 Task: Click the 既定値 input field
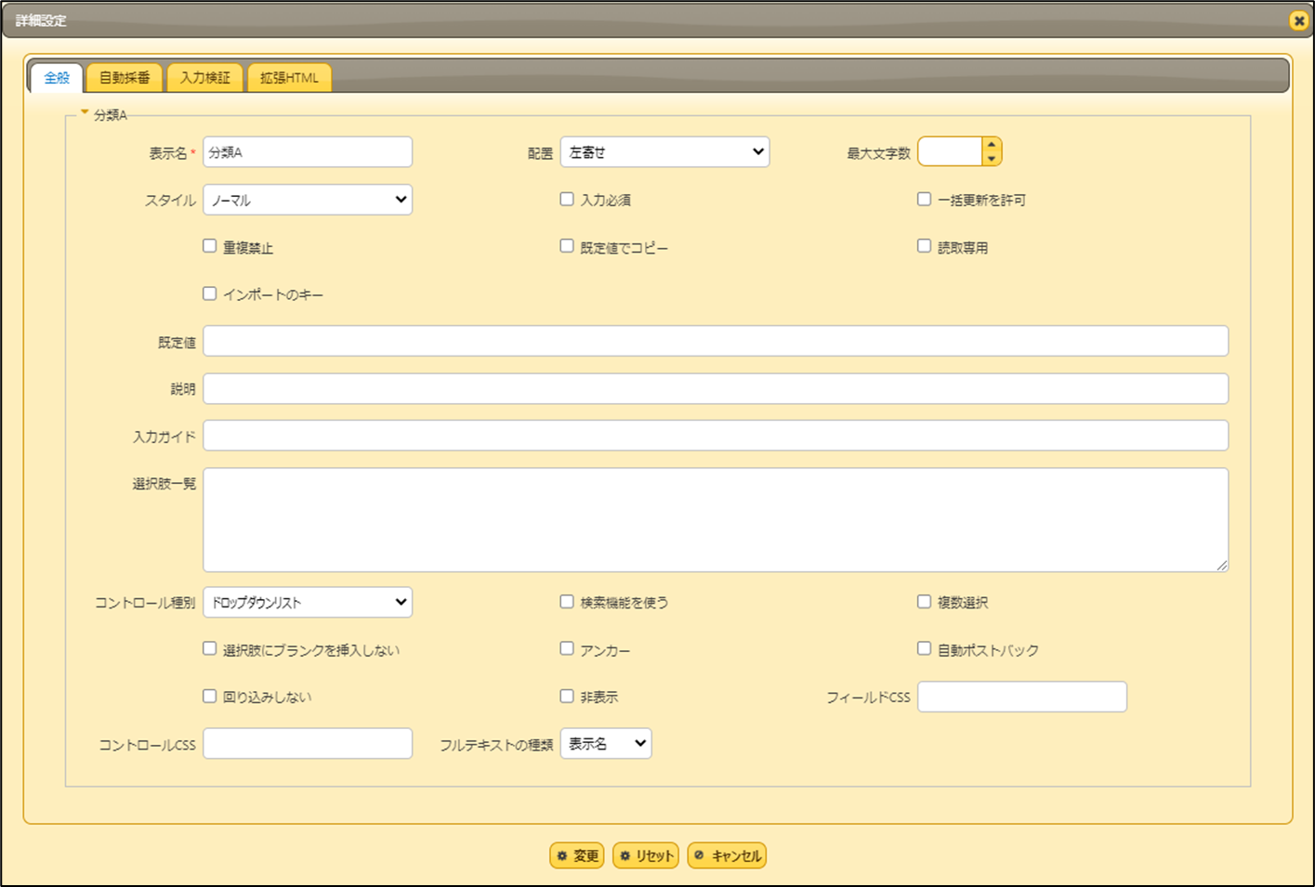point(716,341)
